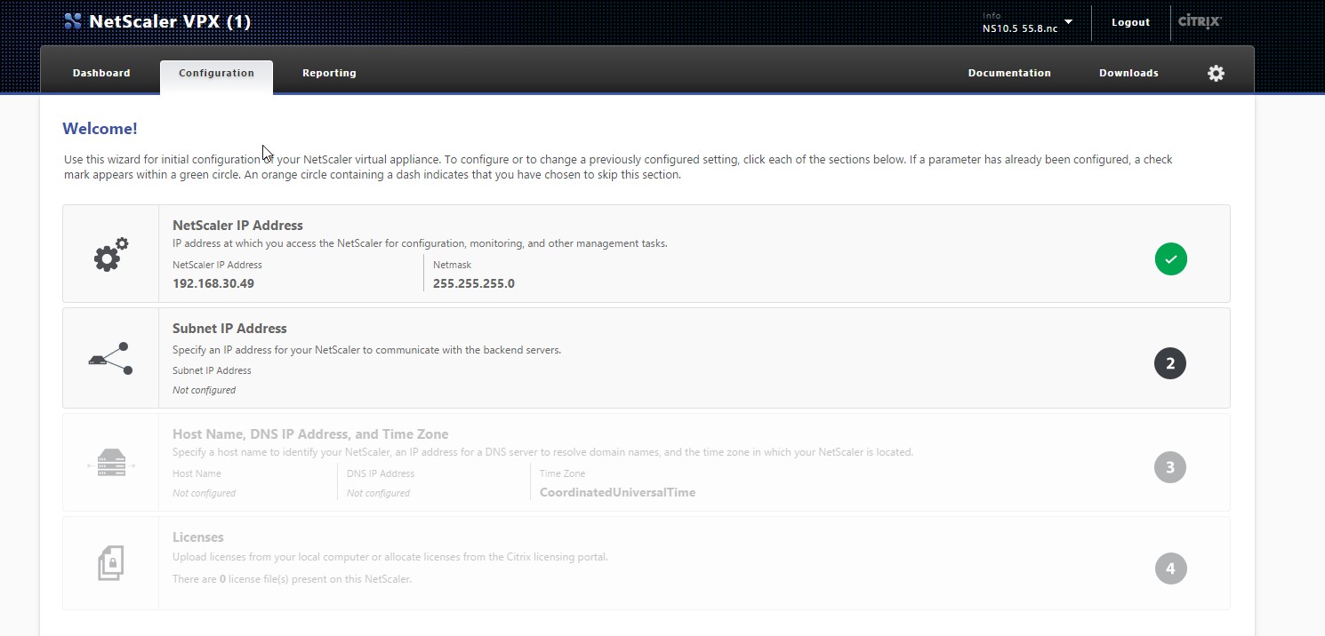Open the Downloads link
Viewport: 1325px width, 636px height.
[x=1128, y=74]
